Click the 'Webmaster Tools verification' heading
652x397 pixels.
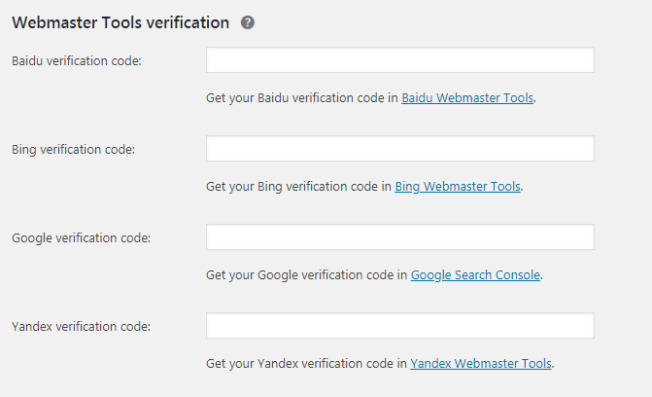[120, 22]
